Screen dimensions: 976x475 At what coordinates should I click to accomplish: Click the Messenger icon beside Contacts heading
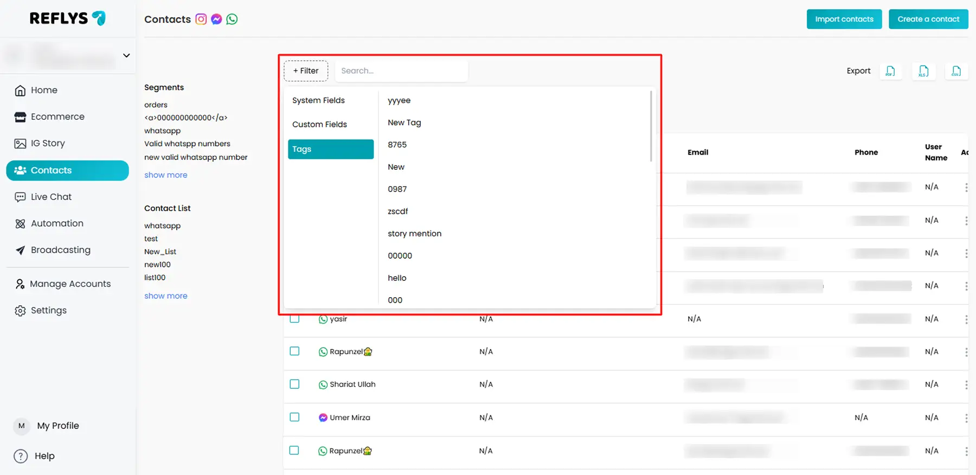tap(216, 19)
